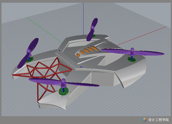Select the smallest orange ellipse on drone body
The width and height of the screenshot is (172, 124).
(78, 55)
